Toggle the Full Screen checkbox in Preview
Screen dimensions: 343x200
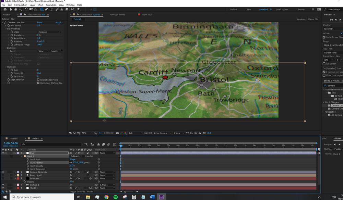click(324, 64)
